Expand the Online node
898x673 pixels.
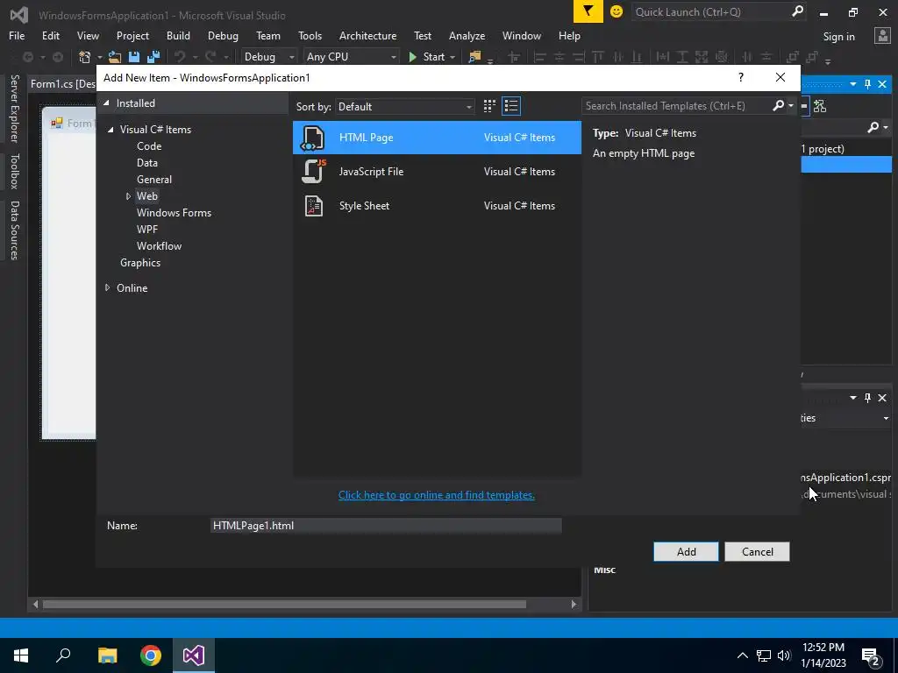click(x=107, y=287)
